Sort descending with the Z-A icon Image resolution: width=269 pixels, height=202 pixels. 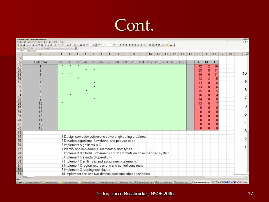click(77, 45)
